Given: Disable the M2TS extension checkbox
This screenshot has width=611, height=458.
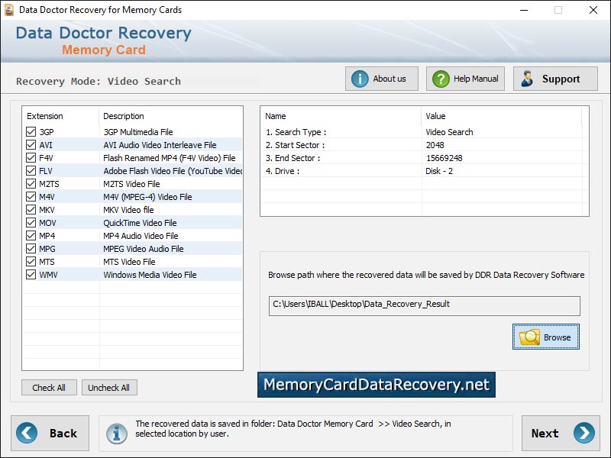Looking at the screenshot, I should [x=31, y=183].
